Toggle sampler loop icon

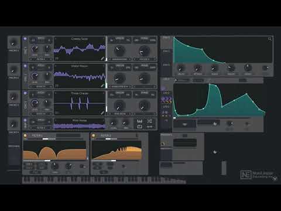point(139,127)
